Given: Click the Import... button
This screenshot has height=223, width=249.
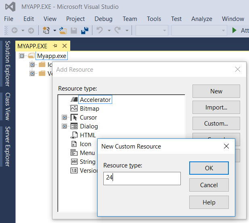Looking at the screenshot, I should (216, 107).
